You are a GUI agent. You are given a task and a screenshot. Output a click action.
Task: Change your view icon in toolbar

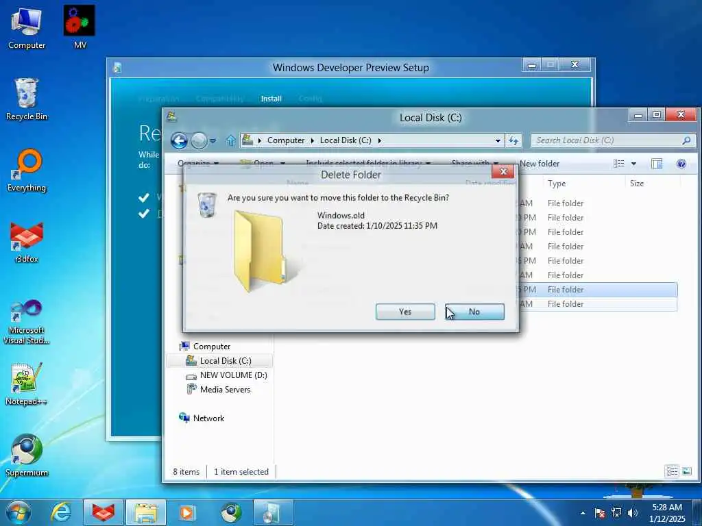619,164
